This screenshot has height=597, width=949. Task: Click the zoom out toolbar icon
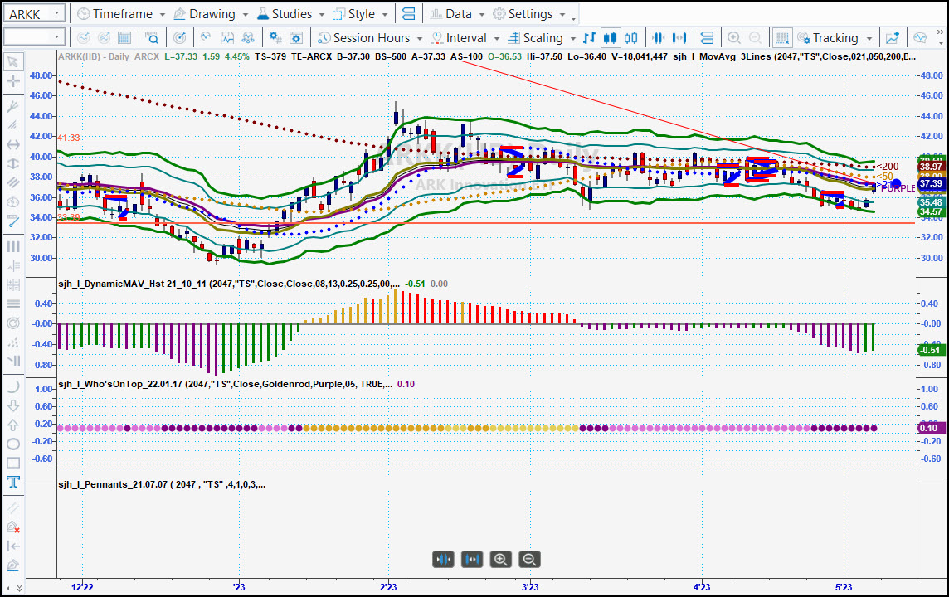(x=755, y=37)
